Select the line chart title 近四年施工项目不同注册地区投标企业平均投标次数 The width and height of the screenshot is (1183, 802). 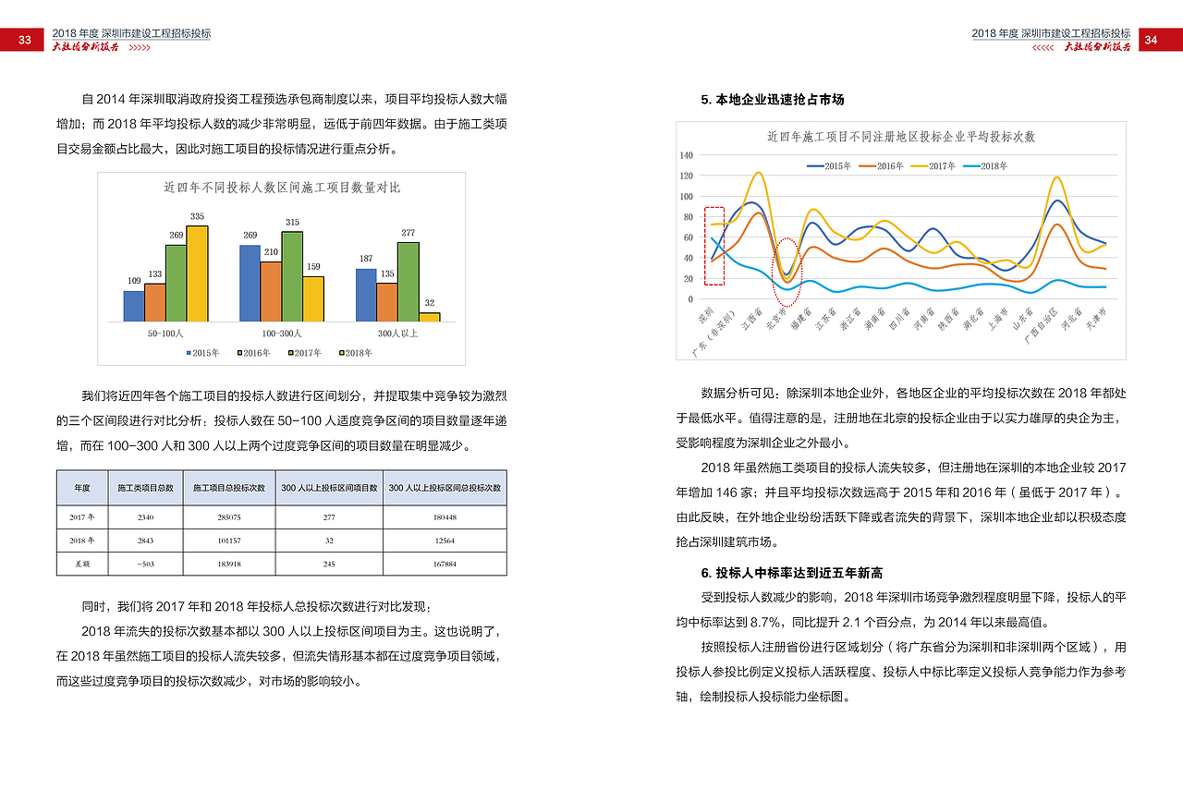pyautogui.click(x=901, y=136)
